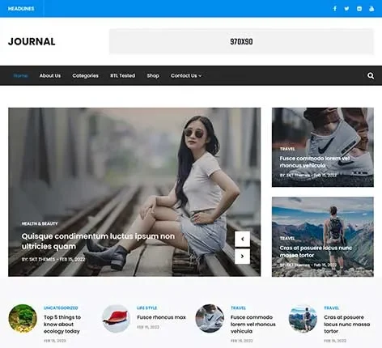Open Fusce rhoncus max article title

(161, 317)
